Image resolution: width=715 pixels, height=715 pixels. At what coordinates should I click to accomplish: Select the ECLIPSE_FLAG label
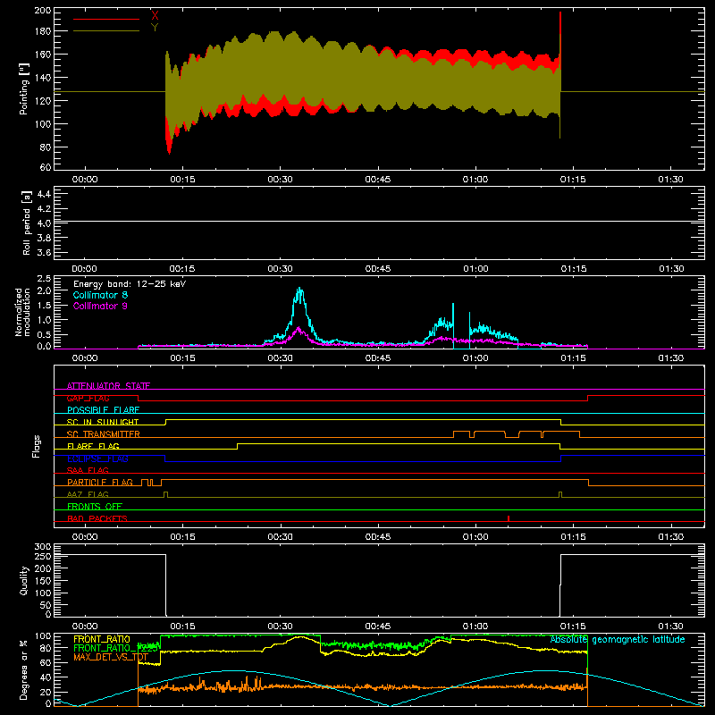pyautogui.click(x=97, y=458)
